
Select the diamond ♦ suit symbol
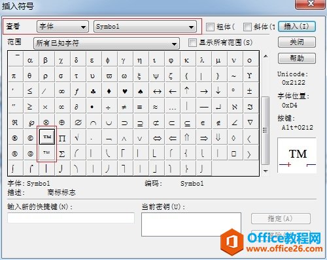coord(109,91)
